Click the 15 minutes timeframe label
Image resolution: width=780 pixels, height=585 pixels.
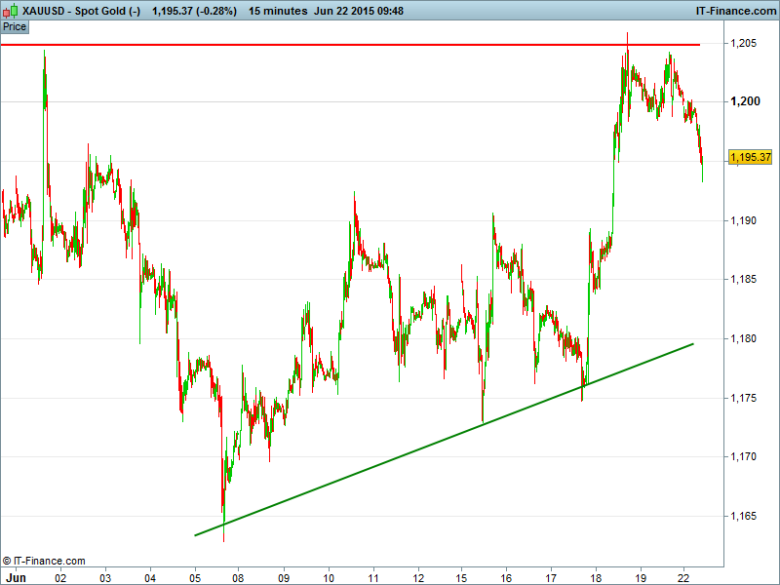pyautogui.click(x=278, y=11)
